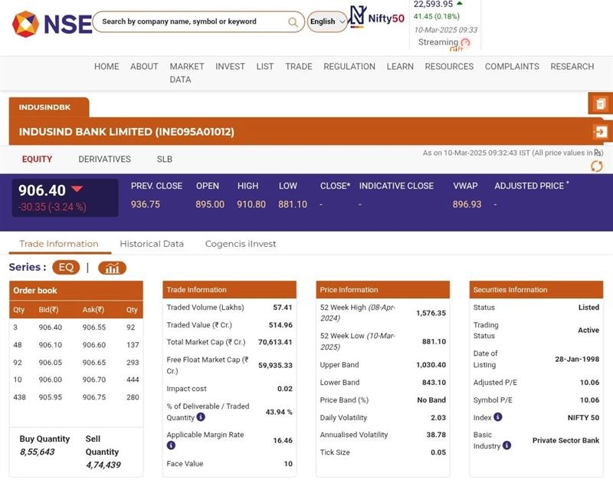Open the Historical Data tab
Viewport: 613px width, 490px height.
point(152,244)
